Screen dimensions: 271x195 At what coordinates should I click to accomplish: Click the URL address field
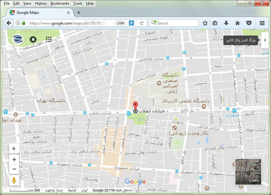click(69, 23)
